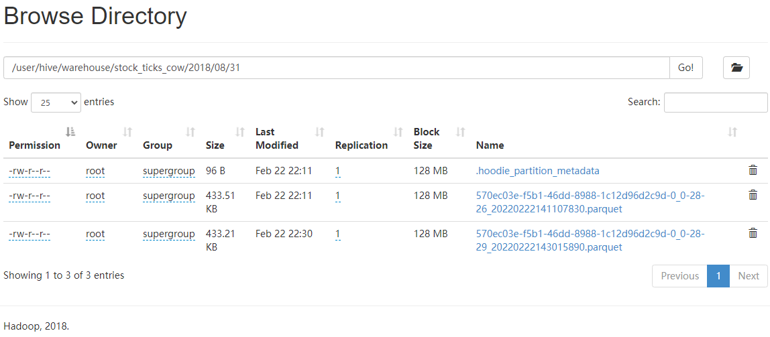Open parquet file ending 20220222141107830
Screen dimensions: 770x337
tap(590, 202)
